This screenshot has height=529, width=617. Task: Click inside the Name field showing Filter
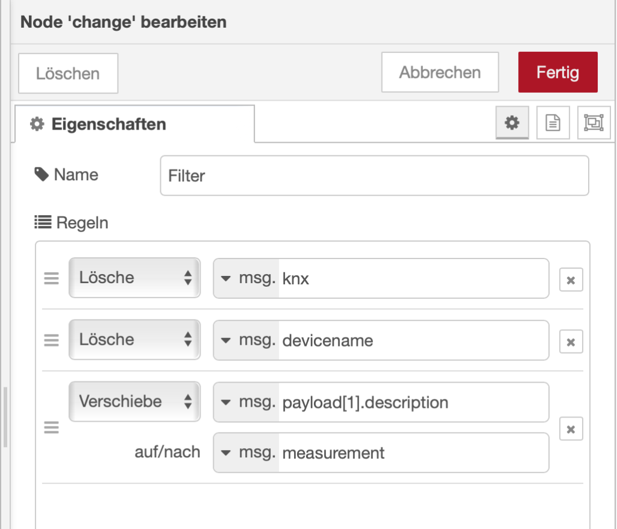point(374,175)
